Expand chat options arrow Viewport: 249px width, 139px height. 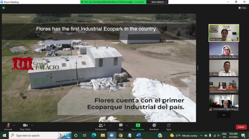tap(127, 125)
